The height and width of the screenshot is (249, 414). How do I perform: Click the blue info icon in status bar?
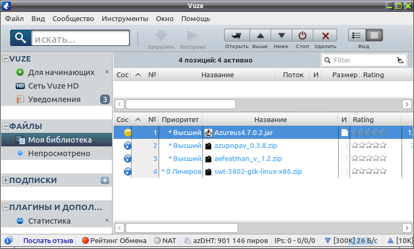9,240
